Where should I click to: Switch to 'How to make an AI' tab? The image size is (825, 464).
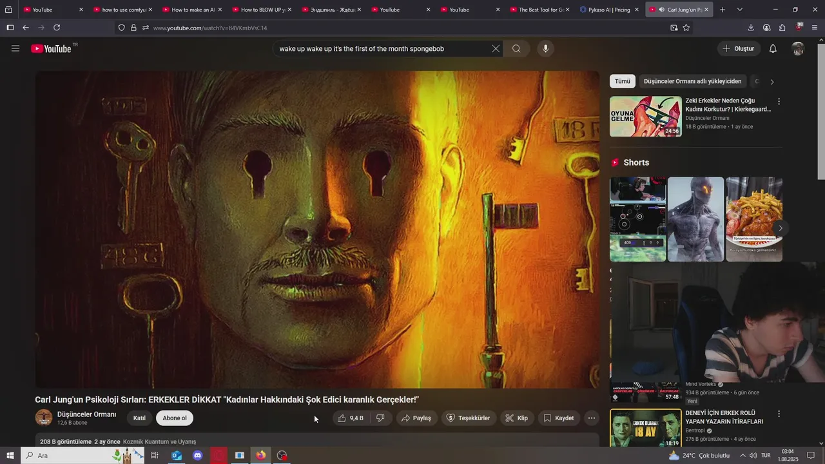[x=191, y=10]
